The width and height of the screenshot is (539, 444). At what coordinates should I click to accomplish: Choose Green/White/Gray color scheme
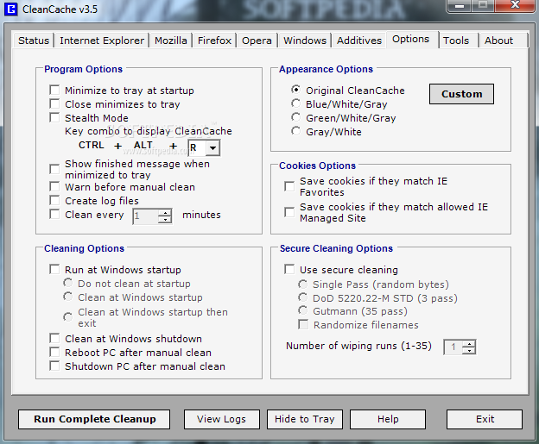tap(295, 118)
